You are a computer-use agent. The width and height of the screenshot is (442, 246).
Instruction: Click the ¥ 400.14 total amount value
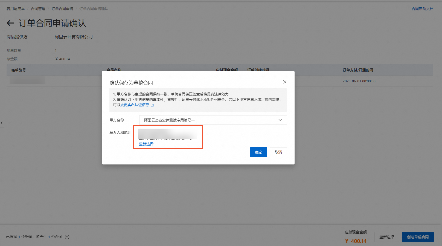point(63,59)
